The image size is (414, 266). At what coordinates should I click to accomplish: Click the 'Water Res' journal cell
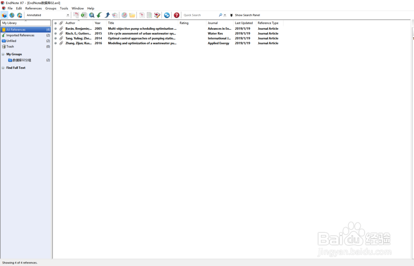(215, 34)
